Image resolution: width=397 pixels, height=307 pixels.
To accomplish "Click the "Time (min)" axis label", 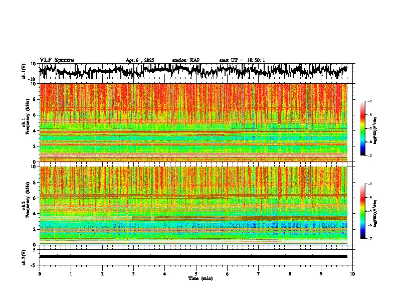I will tap(201, 278).
